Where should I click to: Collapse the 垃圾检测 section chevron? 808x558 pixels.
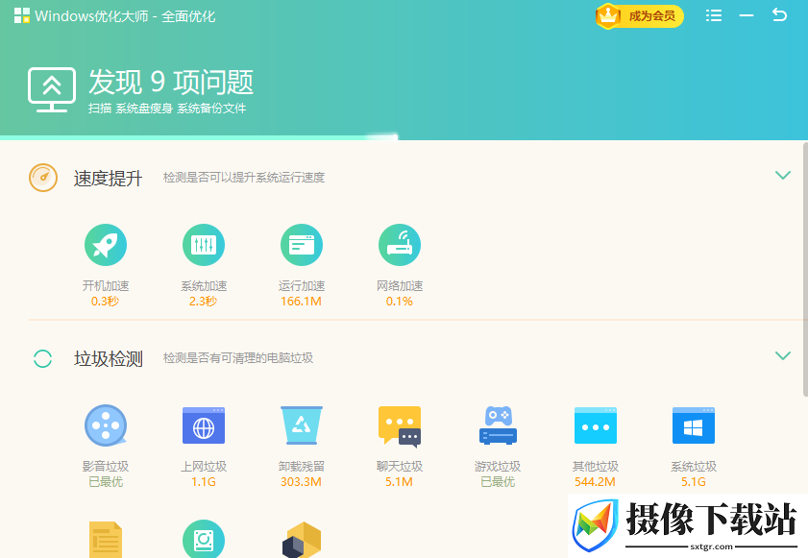(x=783, y=355)
